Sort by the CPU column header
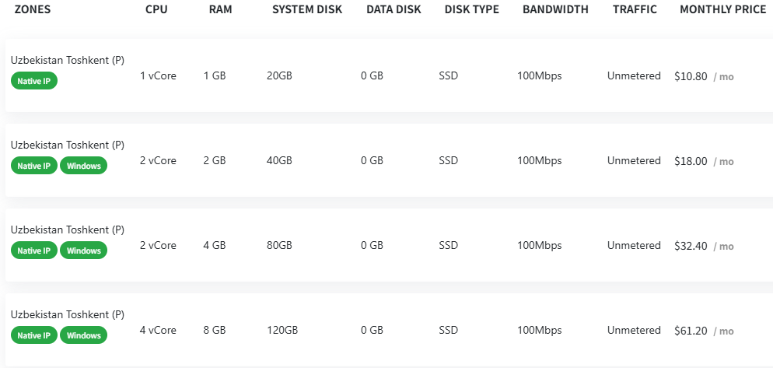This screenshot has height=368, width=773. pyautogui.click(x=156, y=9)
